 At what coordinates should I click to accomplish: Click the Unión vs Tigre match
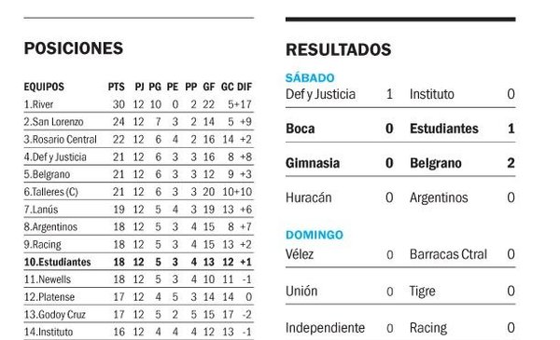point(400,292)
